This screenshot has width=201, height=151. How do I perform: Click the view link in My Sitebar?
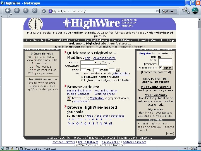pos(170,133)
